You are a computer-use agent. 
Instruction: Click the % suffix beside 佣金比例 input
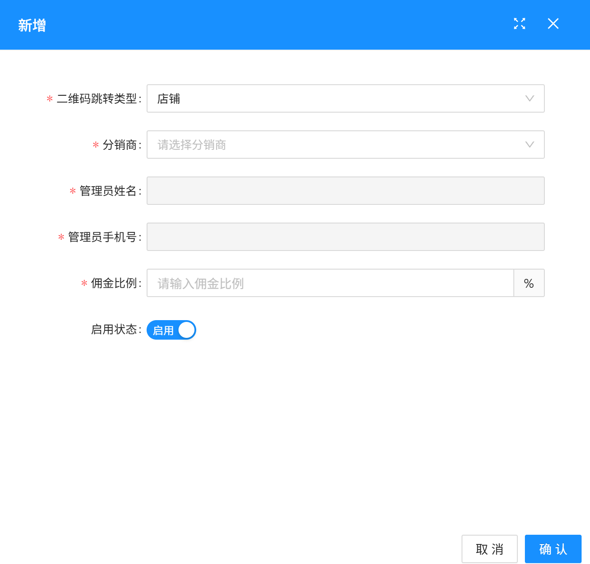tap(529, 283)
